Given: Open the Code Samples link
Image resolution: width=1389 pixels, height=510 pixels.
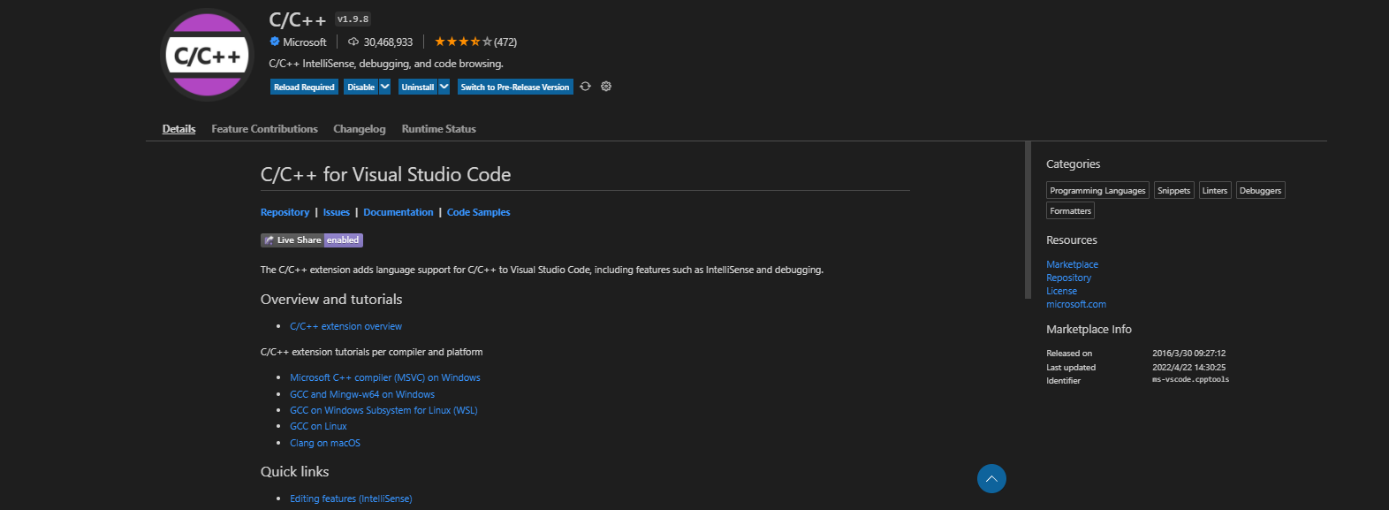Looking at the screenshot, I should point(478,212).
